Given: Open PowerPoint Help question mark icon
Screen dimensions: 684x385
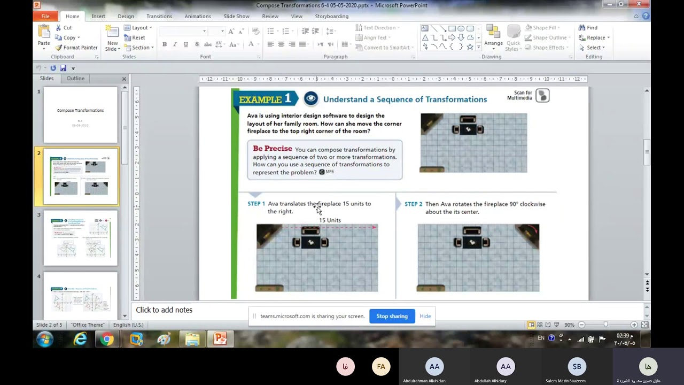Looking at the screenshot, I should click(646, 16).
